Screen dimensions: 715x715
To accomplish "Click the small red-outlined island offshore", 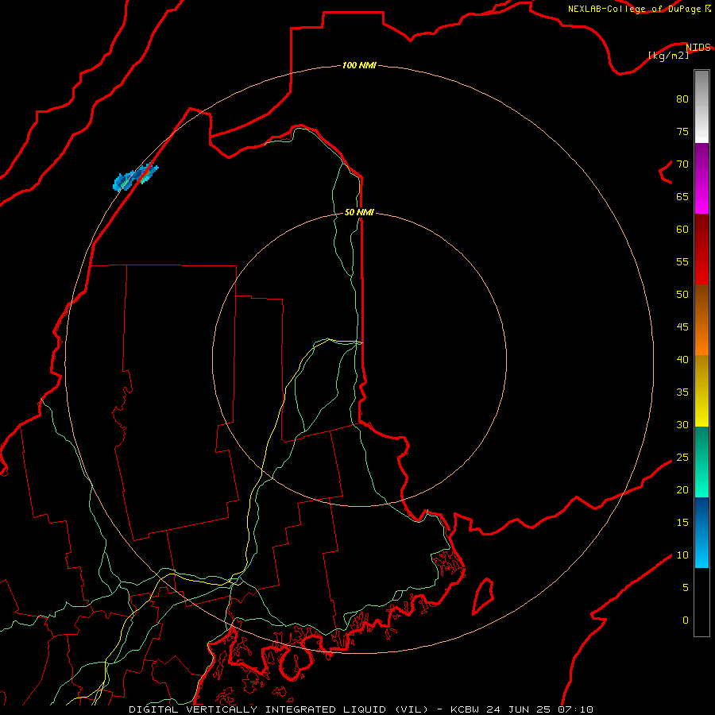I will click(483, 596).
